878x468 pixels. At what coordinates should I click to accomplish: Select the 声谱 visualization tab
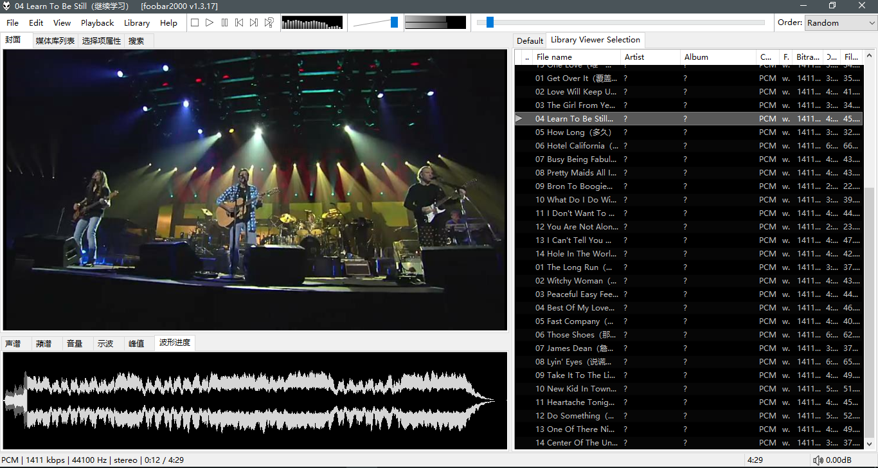(13, 343)
